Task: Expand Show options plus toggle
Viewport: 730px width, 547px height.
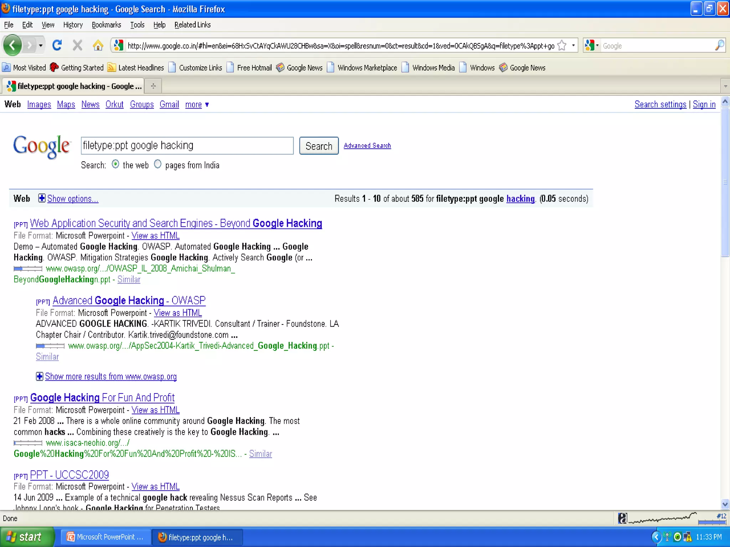Action: (x=42, y=198)
